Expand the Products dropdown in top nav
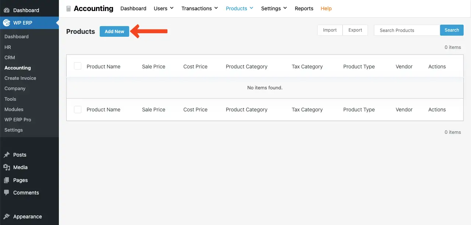 click(x=240, y=8)
